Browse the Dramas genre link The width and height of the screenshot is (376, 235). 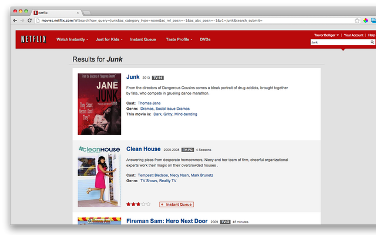(x=147, y=109)
